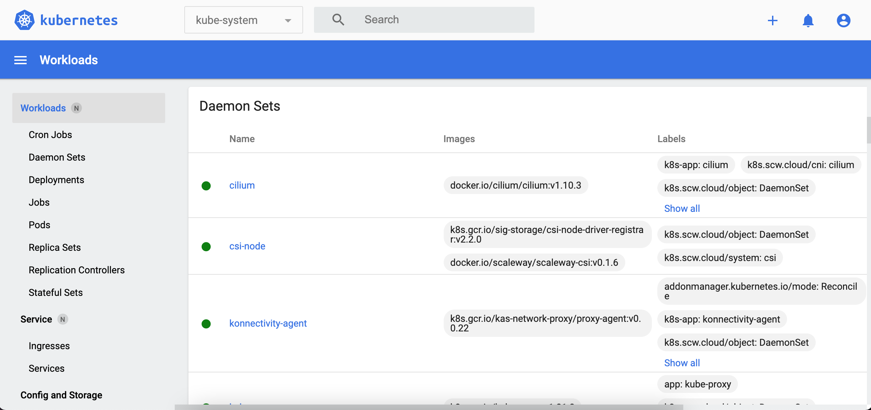Select the Workloads sidebar entry
The width and height of the screenshot is (871, 410).
[x=43, y=108]
